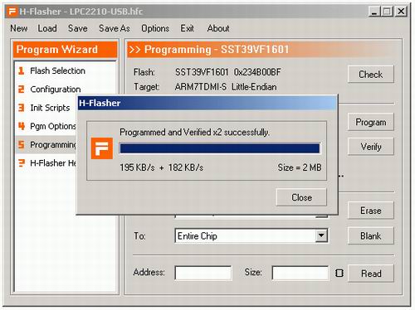
Task: Click Save in the menu bar
Action: pos(78,28)
